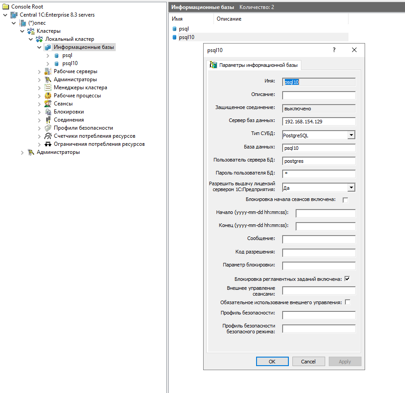The image size is (405, 393).
Task: Expand the Рабочие серверы node
Action: point(39,72)
